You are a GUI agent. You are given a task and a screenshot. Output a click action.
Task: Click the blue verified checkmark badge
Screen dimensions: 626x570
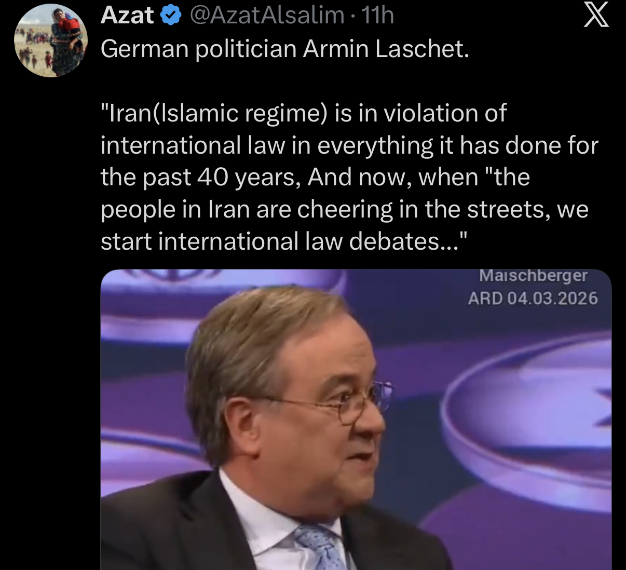tap(170, 16)
